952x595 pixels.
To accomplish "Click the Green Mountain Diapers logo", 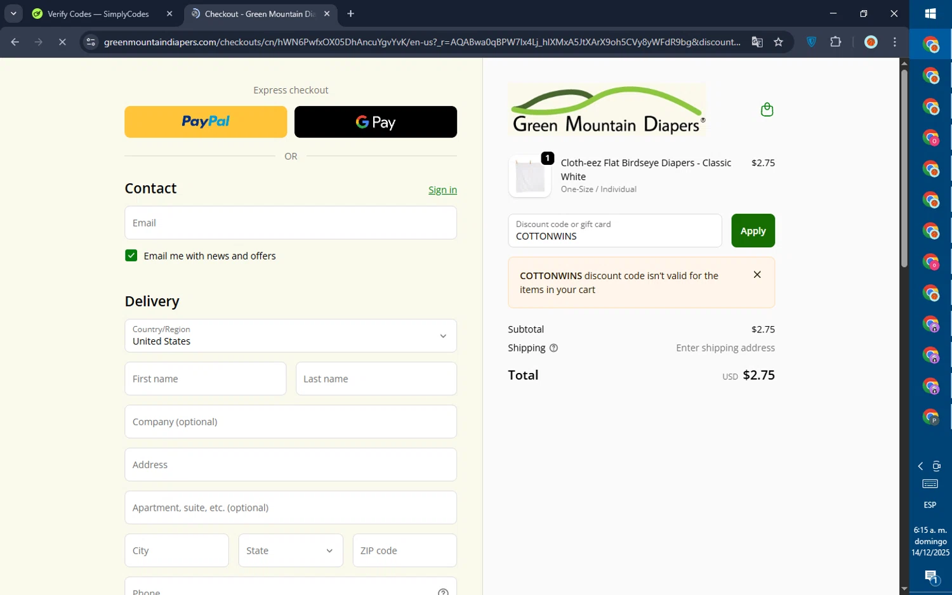I will [x=607, y=110].
